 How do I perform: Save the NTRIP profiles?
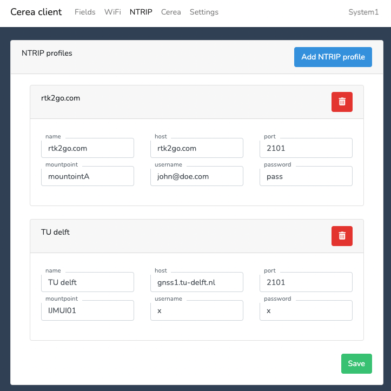pos(356,363)
